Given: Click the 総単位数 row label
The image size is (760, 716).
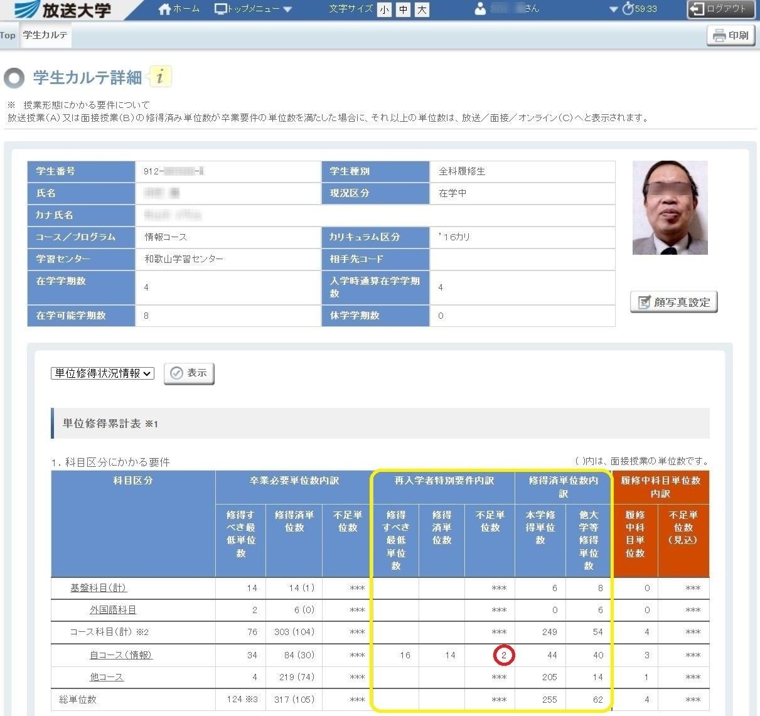Looking at the screenshot, I should [78, 700].
